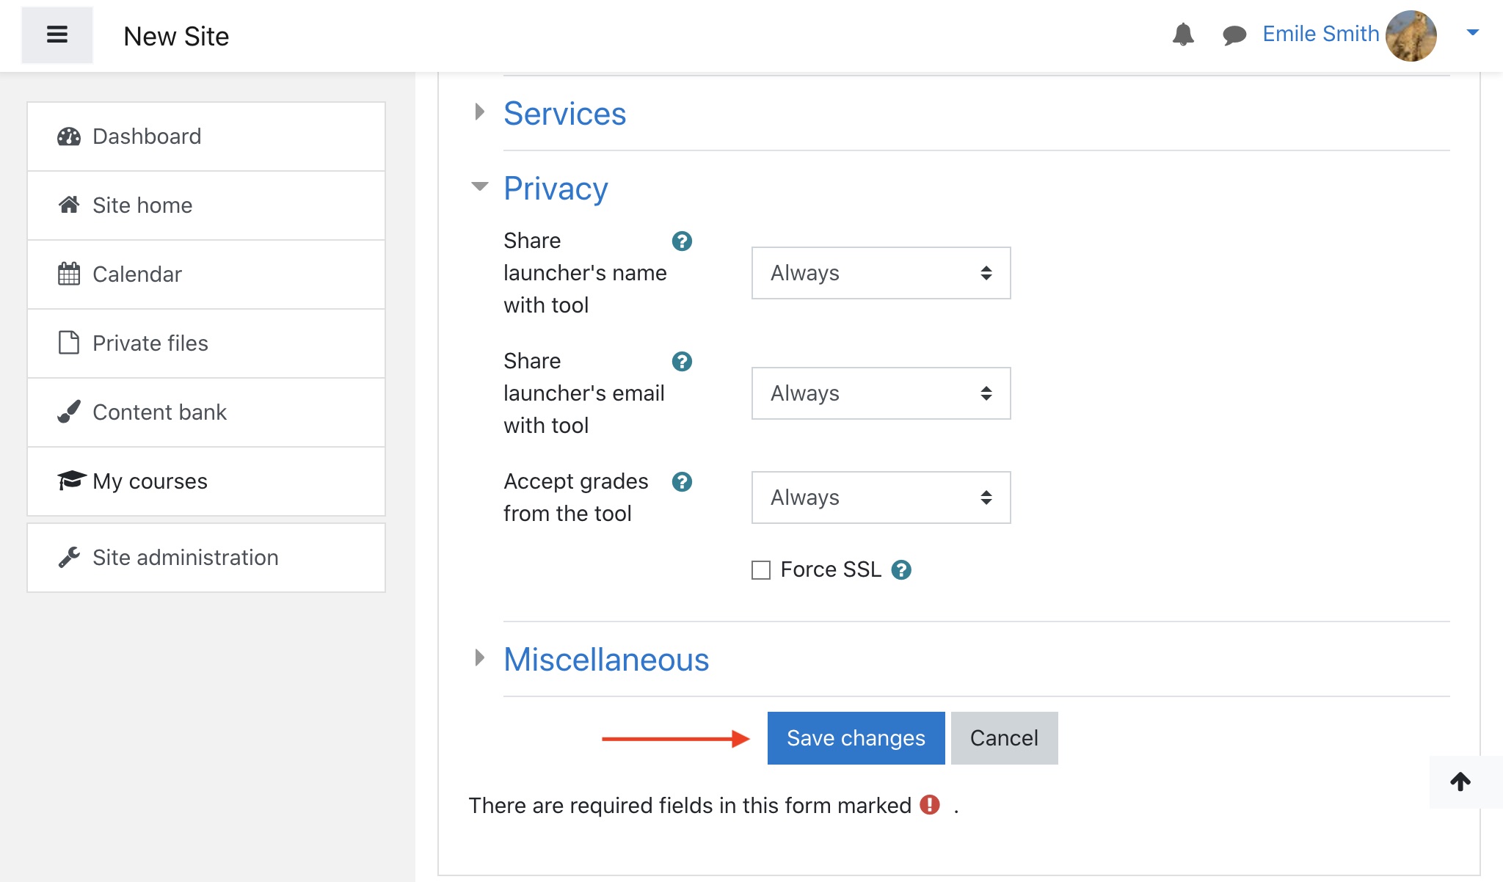Expand the Miscellaneous section
1503x882 pixels.
point(606,660)
